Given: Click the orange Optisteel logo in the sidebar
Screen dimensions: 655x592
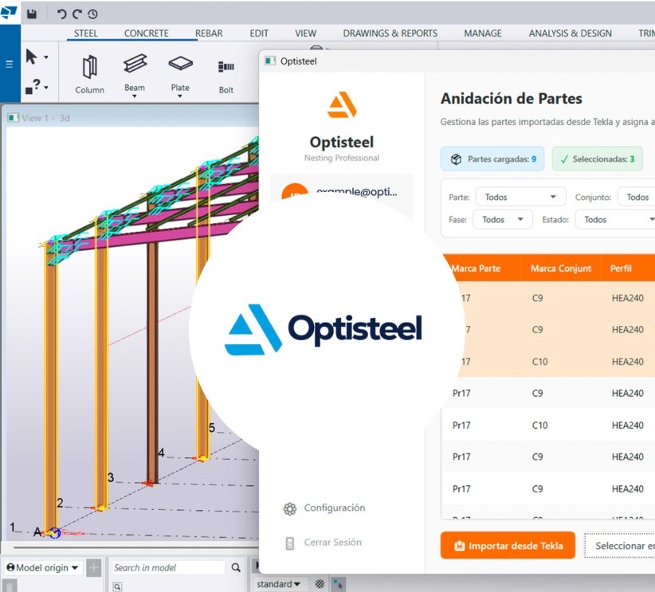Looking at the screenshot, I should [x=342, y=104].
